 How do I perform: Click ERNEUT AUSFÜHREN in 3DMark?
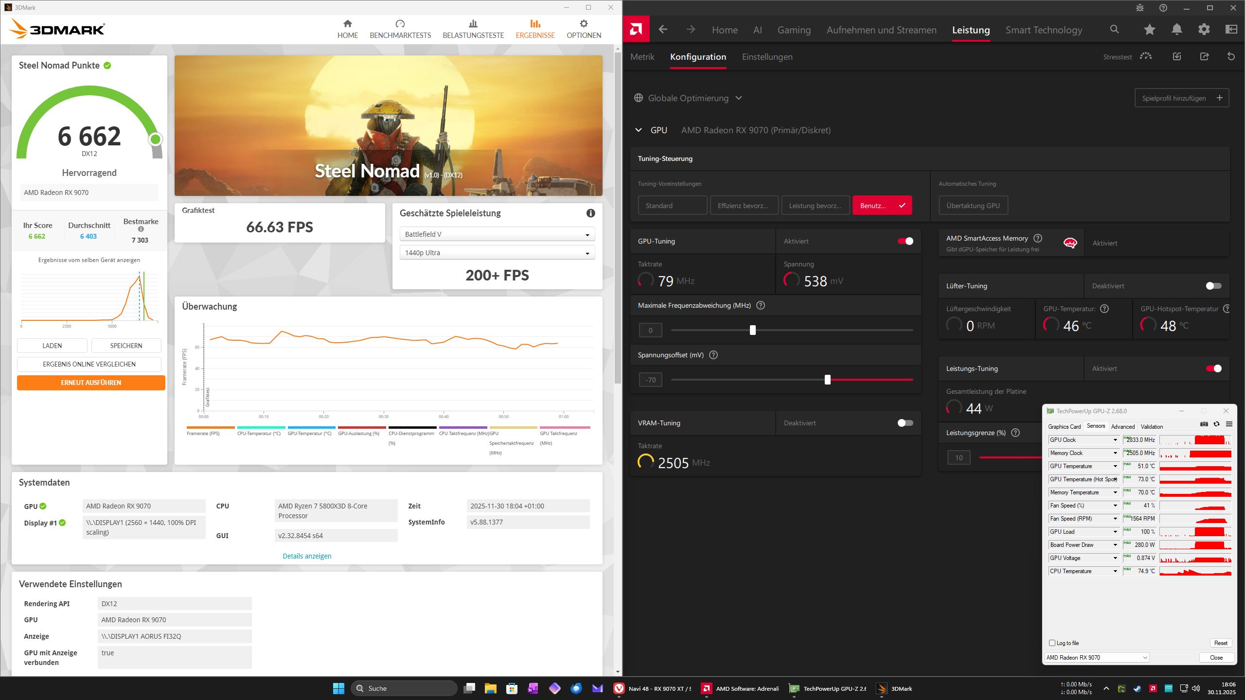pyautogui.click(x=90, y=383)
